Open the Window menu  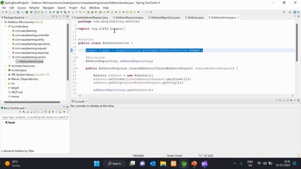tap(94, 8)
